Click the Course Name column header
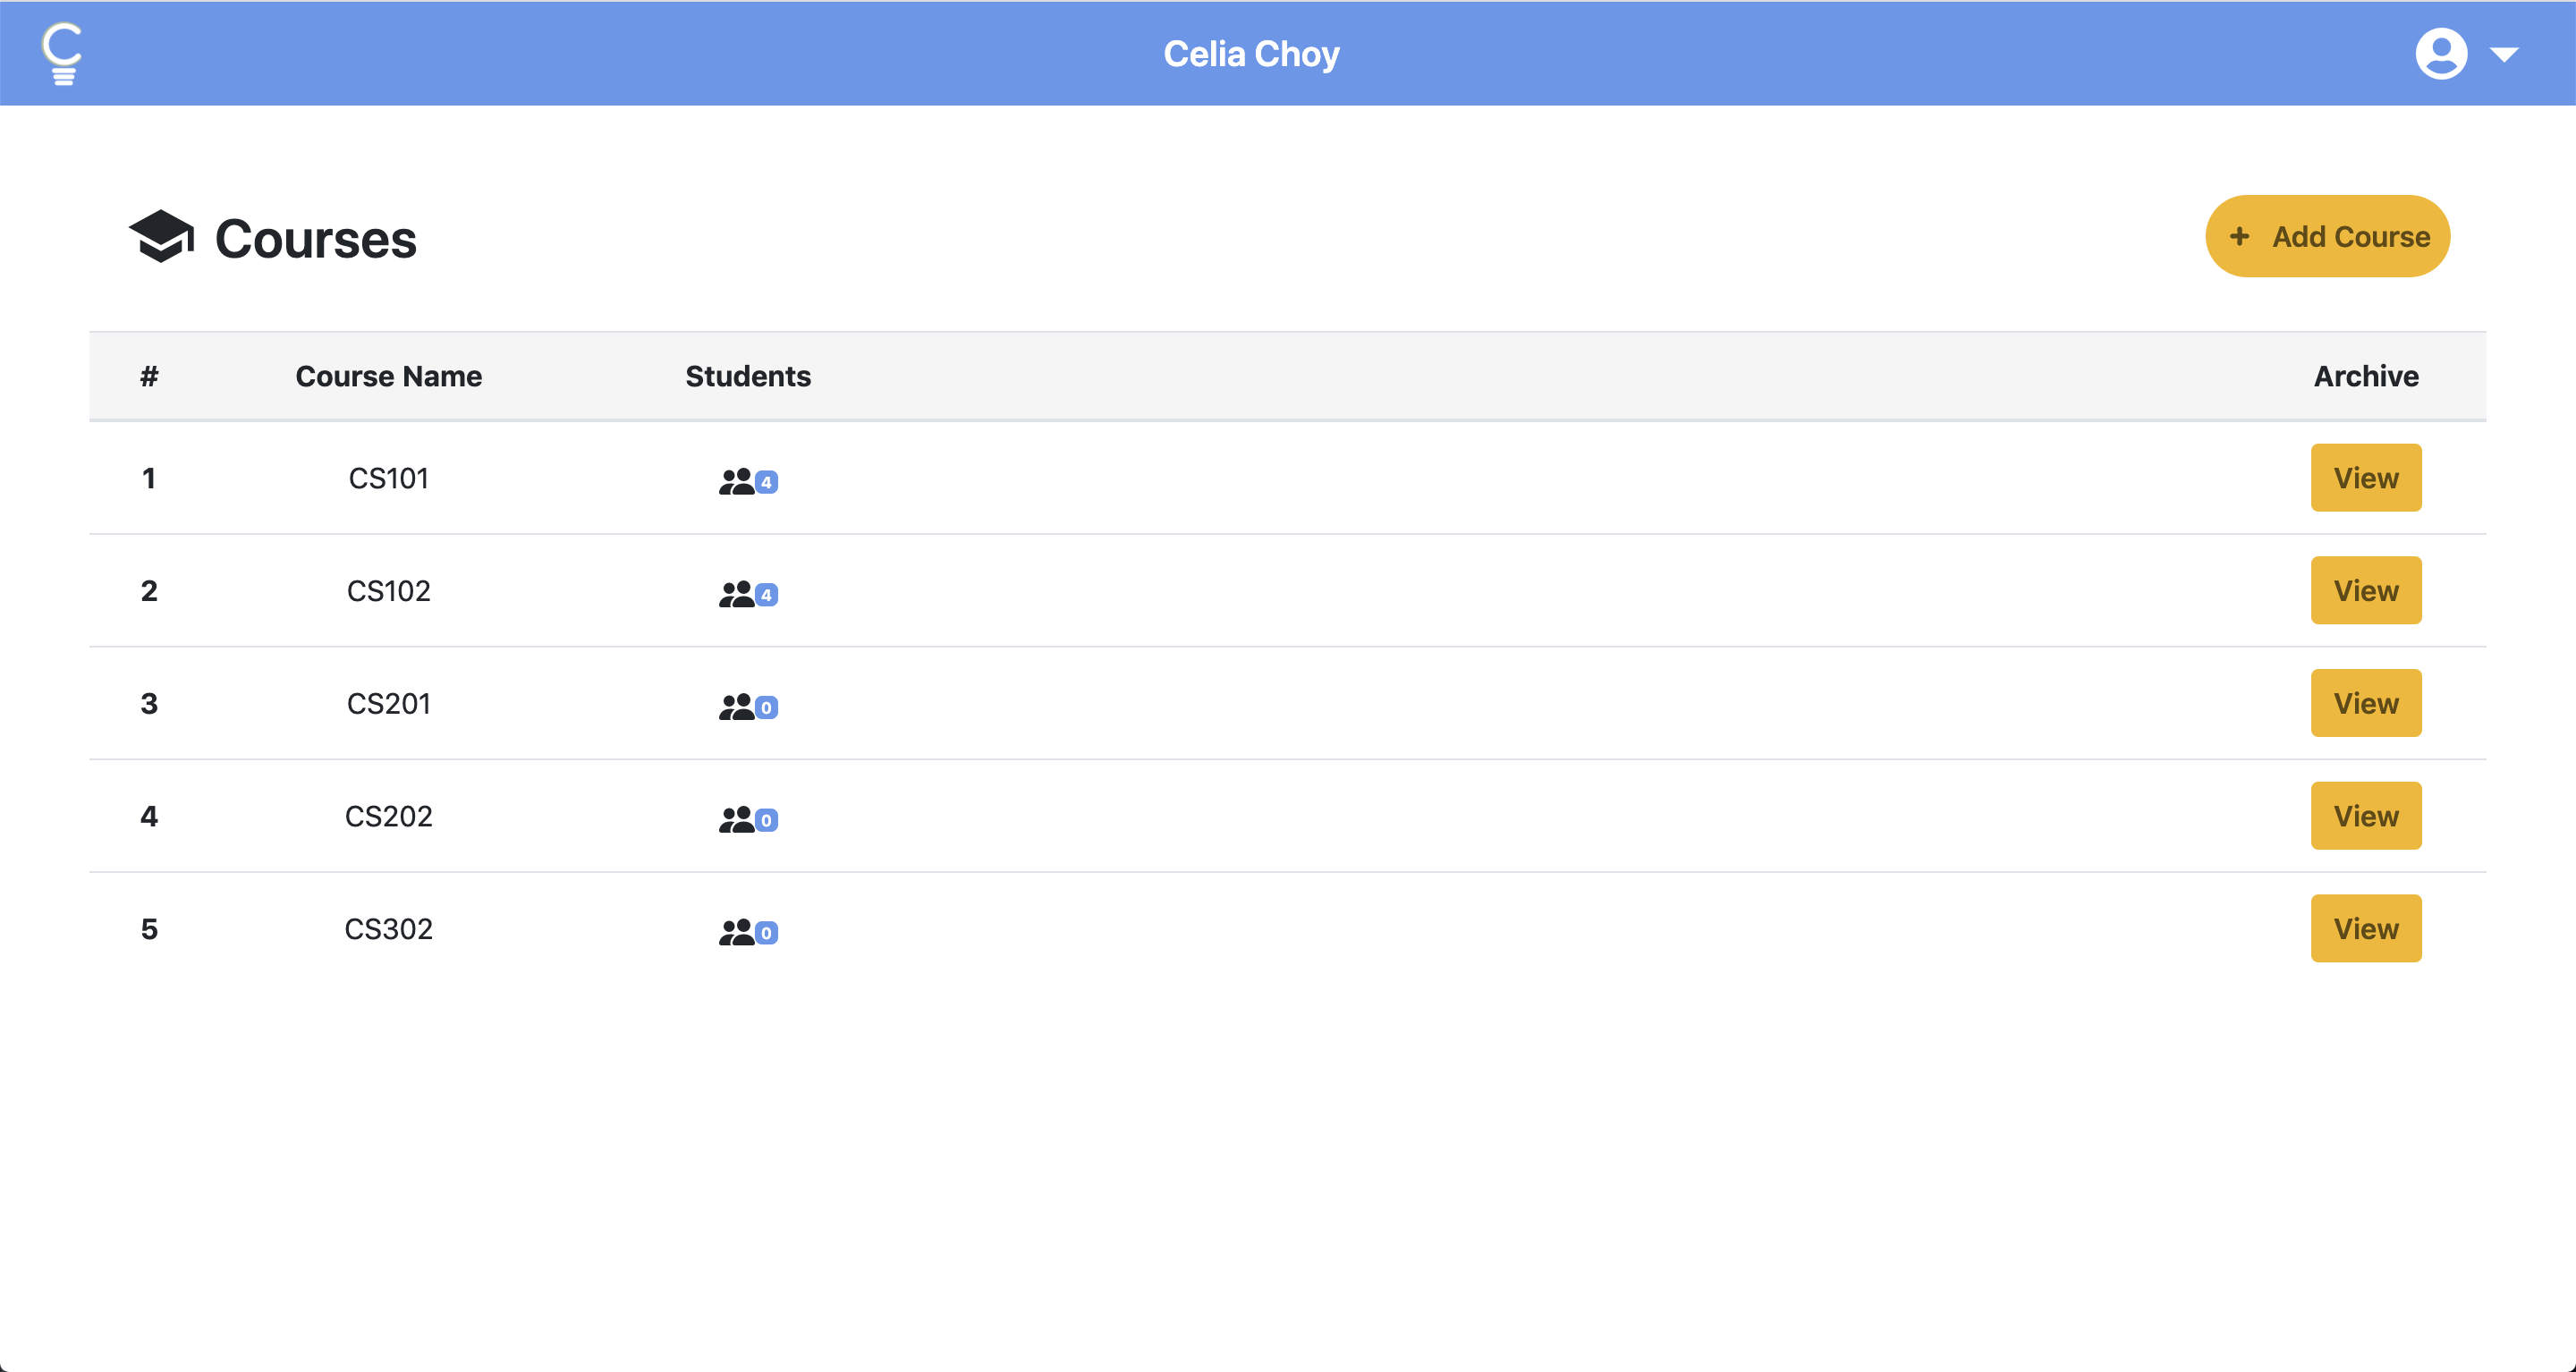 388,376
